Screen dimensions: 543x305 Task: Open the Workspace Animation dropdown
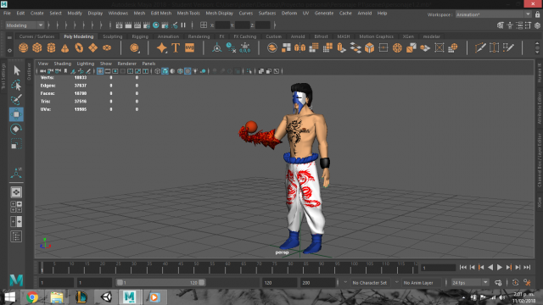coord(493,14)
